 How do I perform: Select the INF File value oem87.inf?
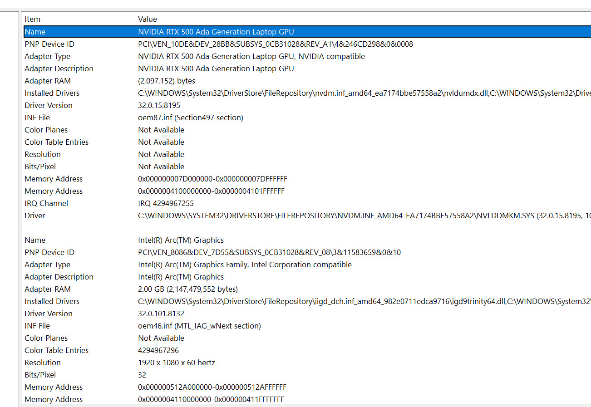[191, 118]
